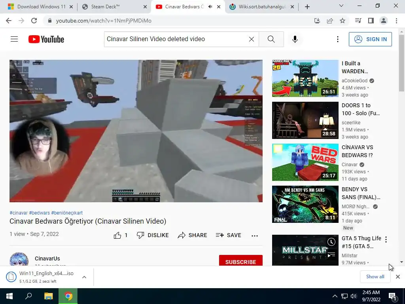405x304 pixels.
Task: Close the downloads bar
Action: 398,277
